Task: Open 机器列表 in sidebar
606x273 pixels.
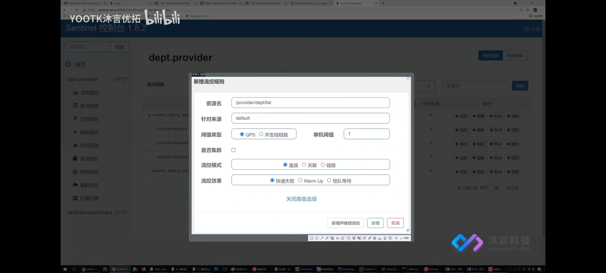Action: click(x=86, y=198)
